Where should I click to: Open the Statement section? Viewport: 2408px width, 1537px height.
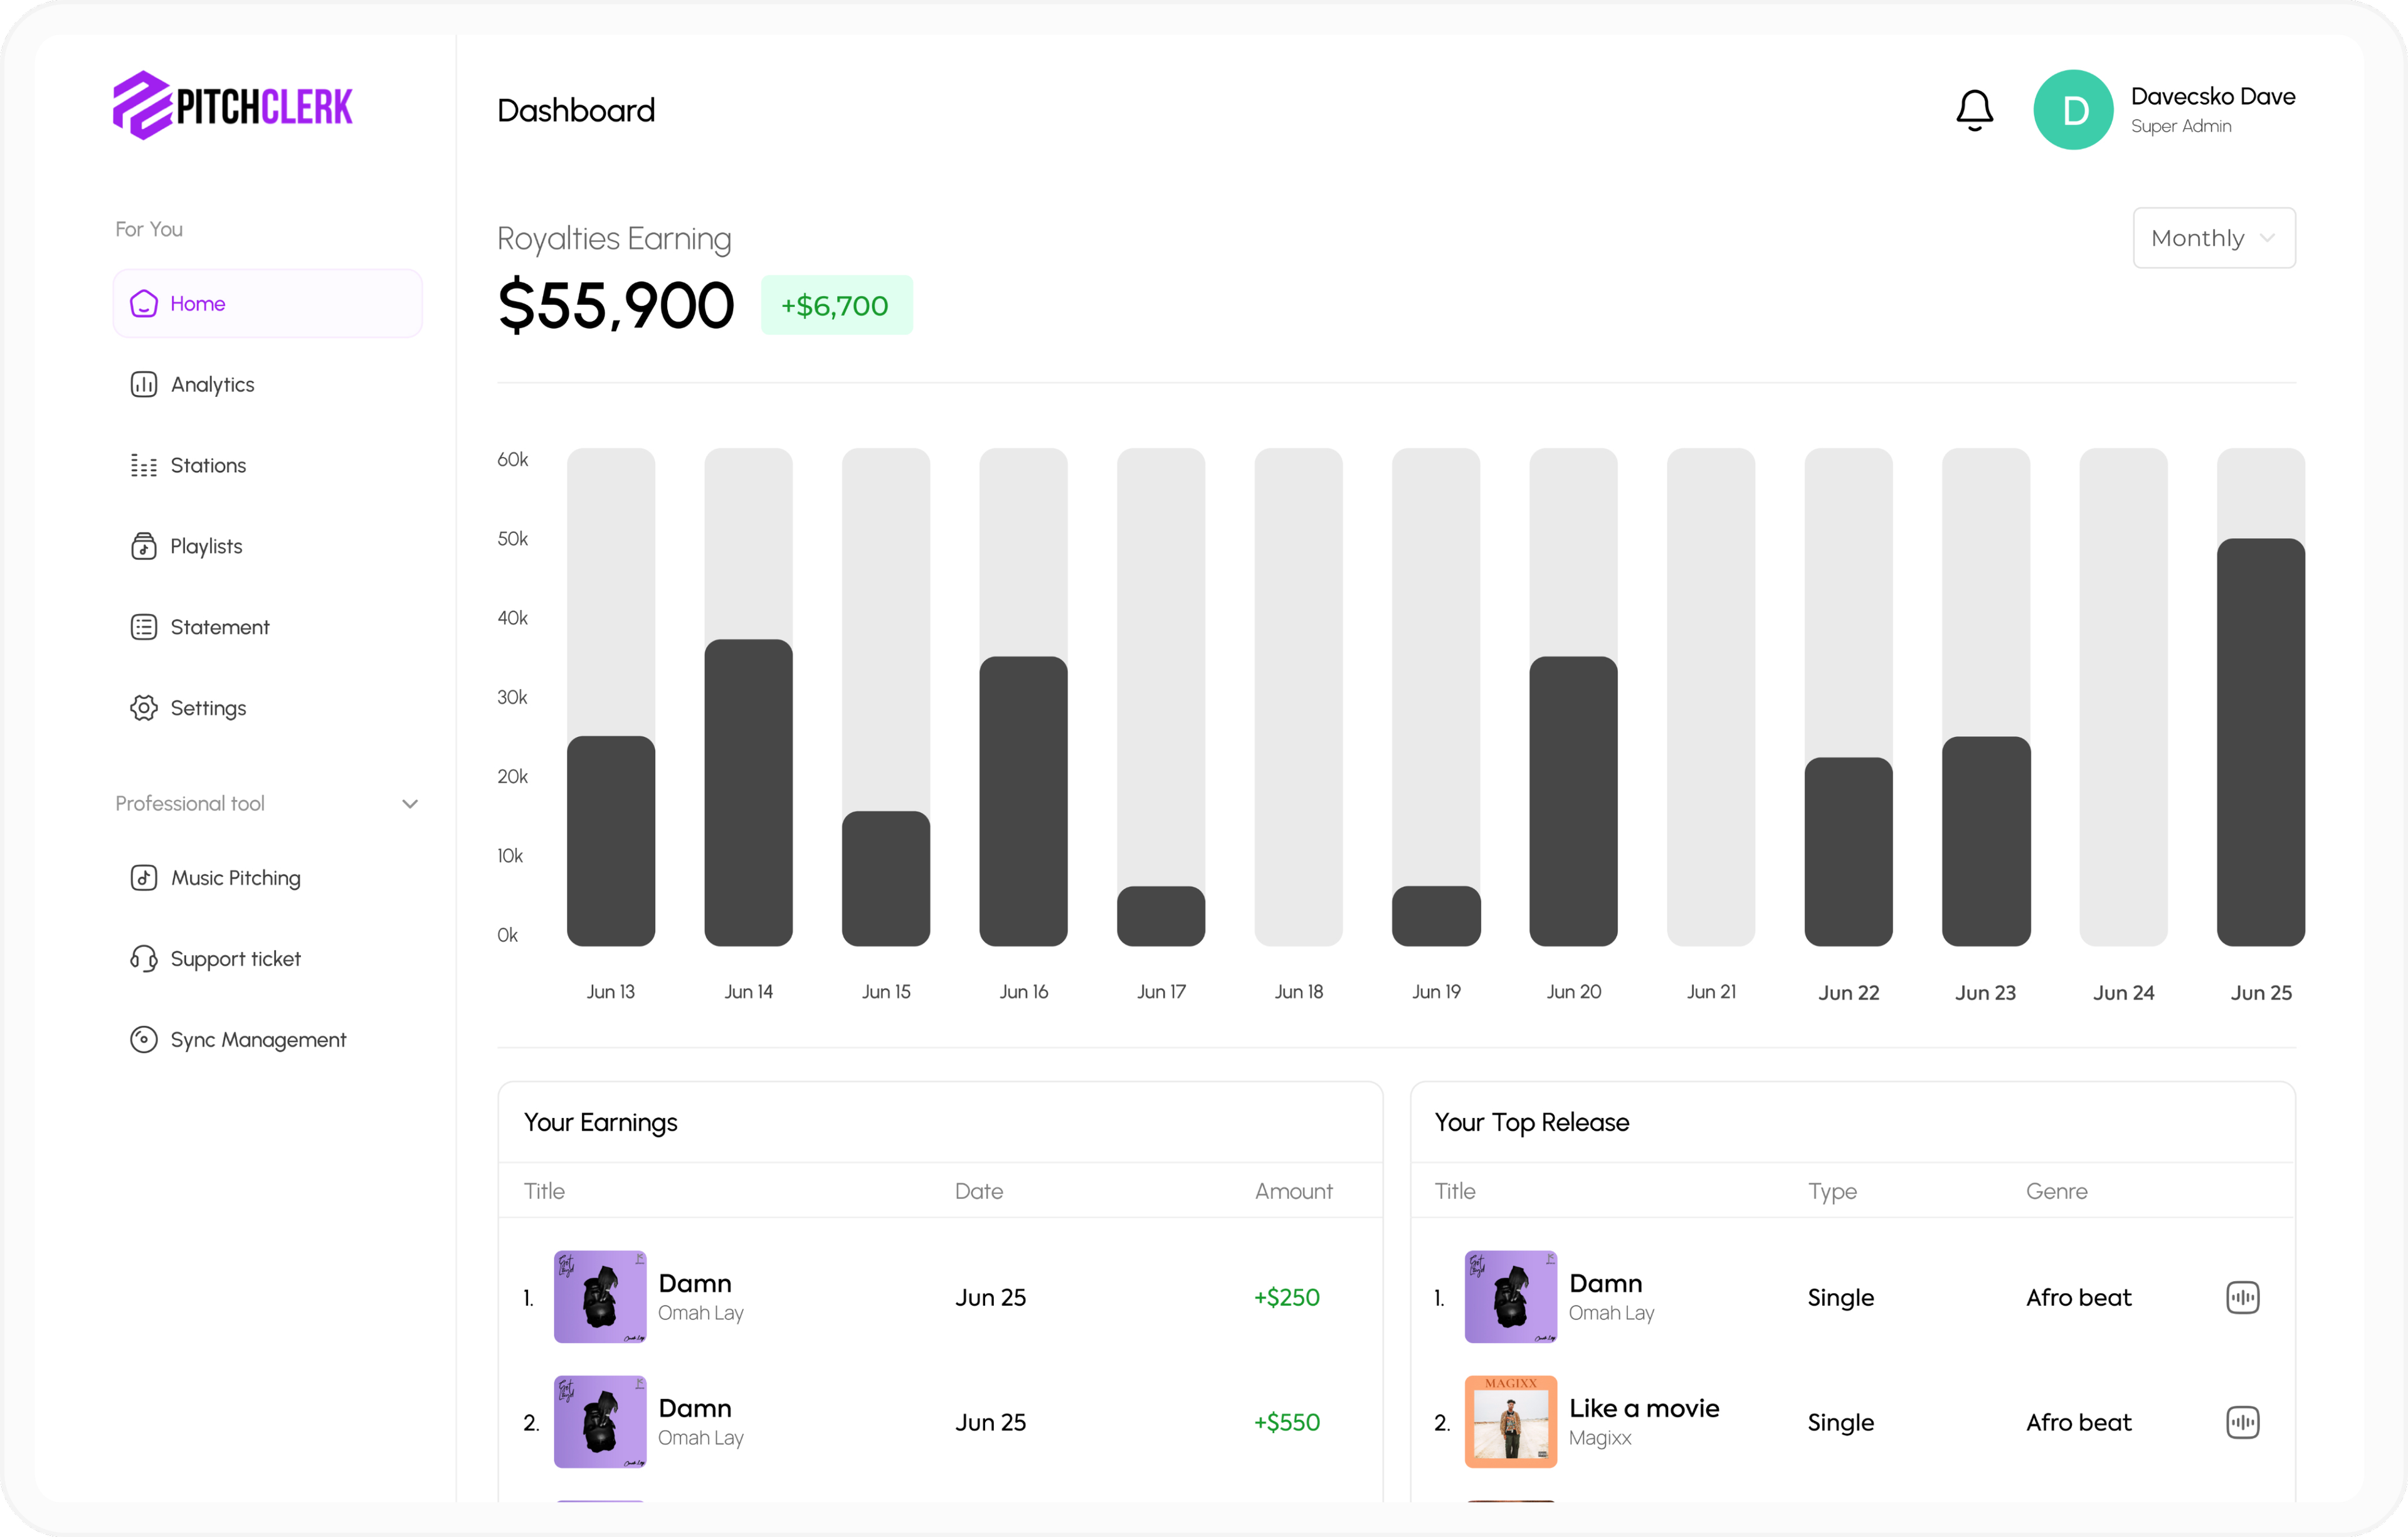(x=219, y=626)
